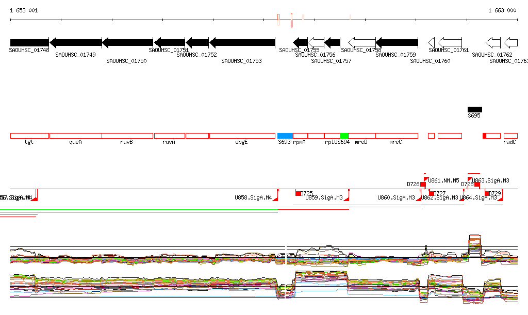Click the black SAOUHSC_01748 gene arrow
This screenshot has width=528, height=315.
[29, 43]
